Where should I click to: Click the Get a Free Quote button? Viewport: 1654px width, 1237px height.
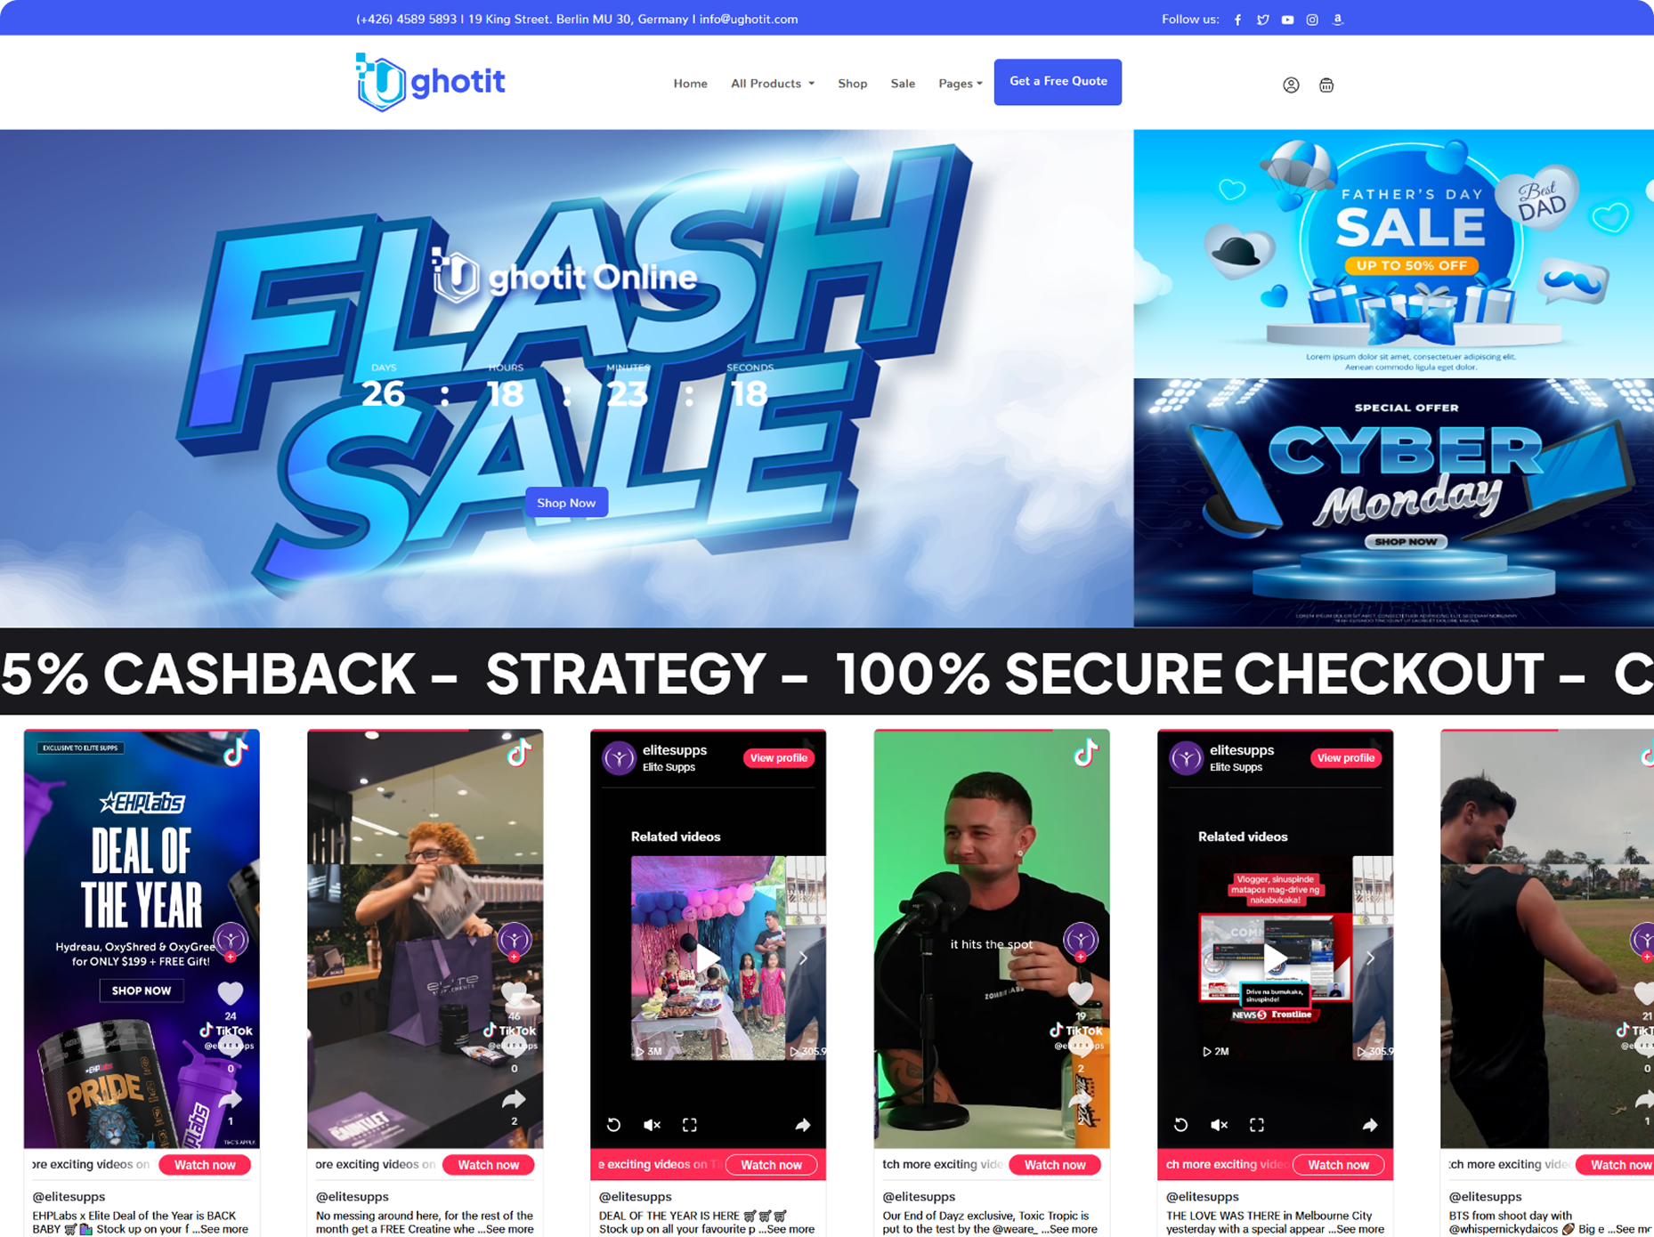[x=1058, y=82]
